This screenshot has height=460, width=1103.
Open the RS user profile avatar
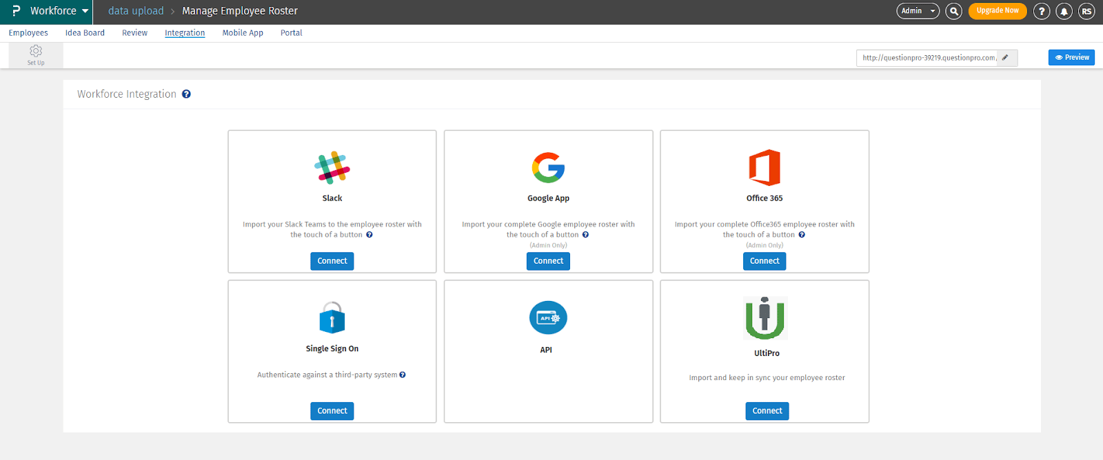pos(1086,11)
